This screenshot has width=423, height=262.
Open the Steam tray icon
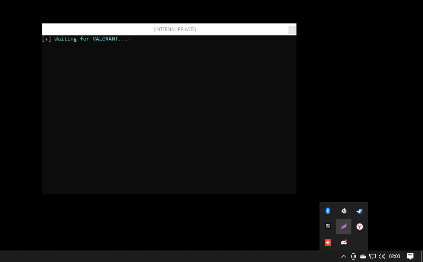[x=359, y=211]
